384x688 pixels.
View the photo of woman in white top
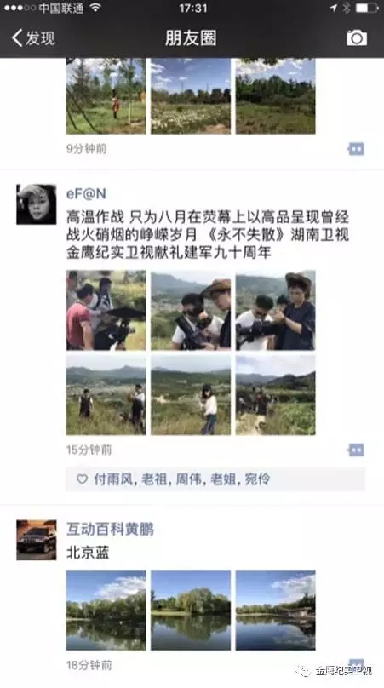(191, 395)
